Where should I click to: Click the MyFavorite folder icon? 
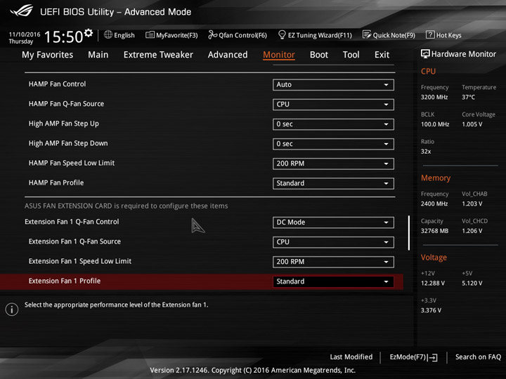click(150, 34)
